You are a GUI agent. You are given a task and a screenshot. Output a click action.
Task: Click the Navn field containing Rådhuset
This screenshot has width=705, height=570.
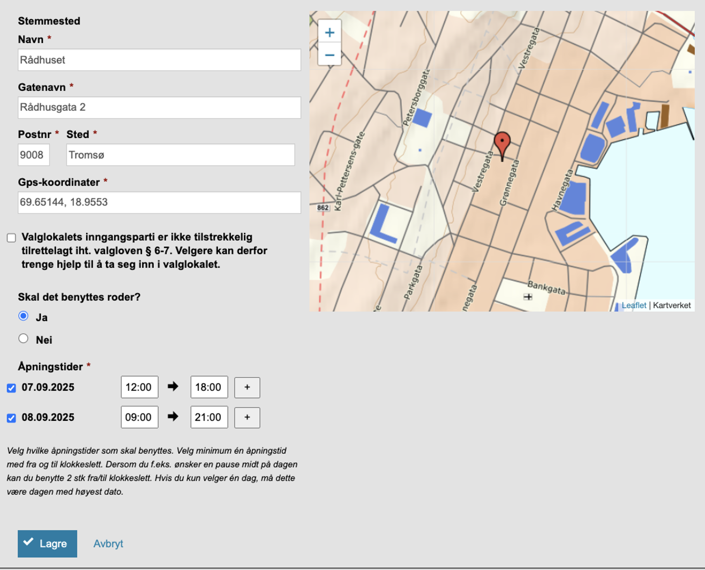[159, 60]
